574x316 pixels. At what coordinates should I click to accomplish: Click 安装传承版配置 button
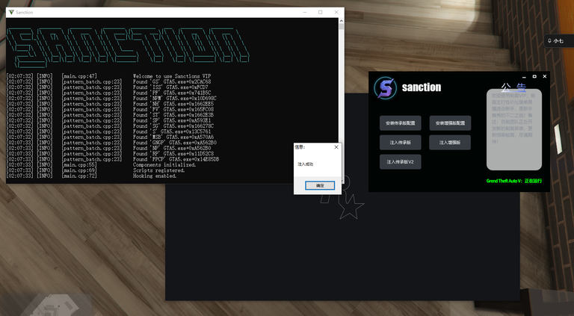tap(401, 122)
